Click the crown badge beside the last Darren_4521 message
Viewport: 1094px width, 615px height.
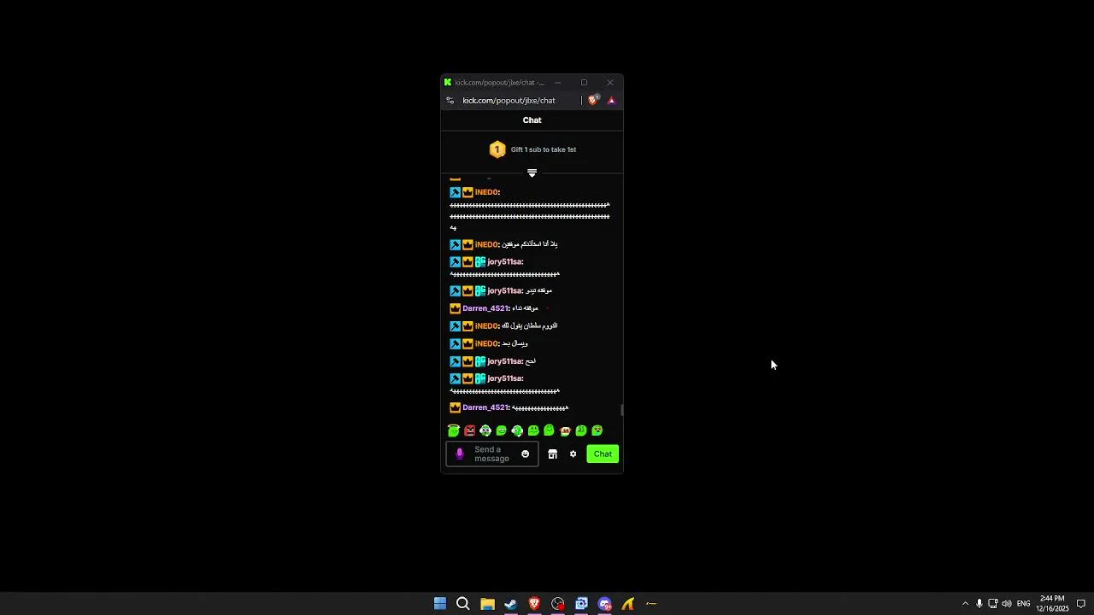tap(455, 407)
